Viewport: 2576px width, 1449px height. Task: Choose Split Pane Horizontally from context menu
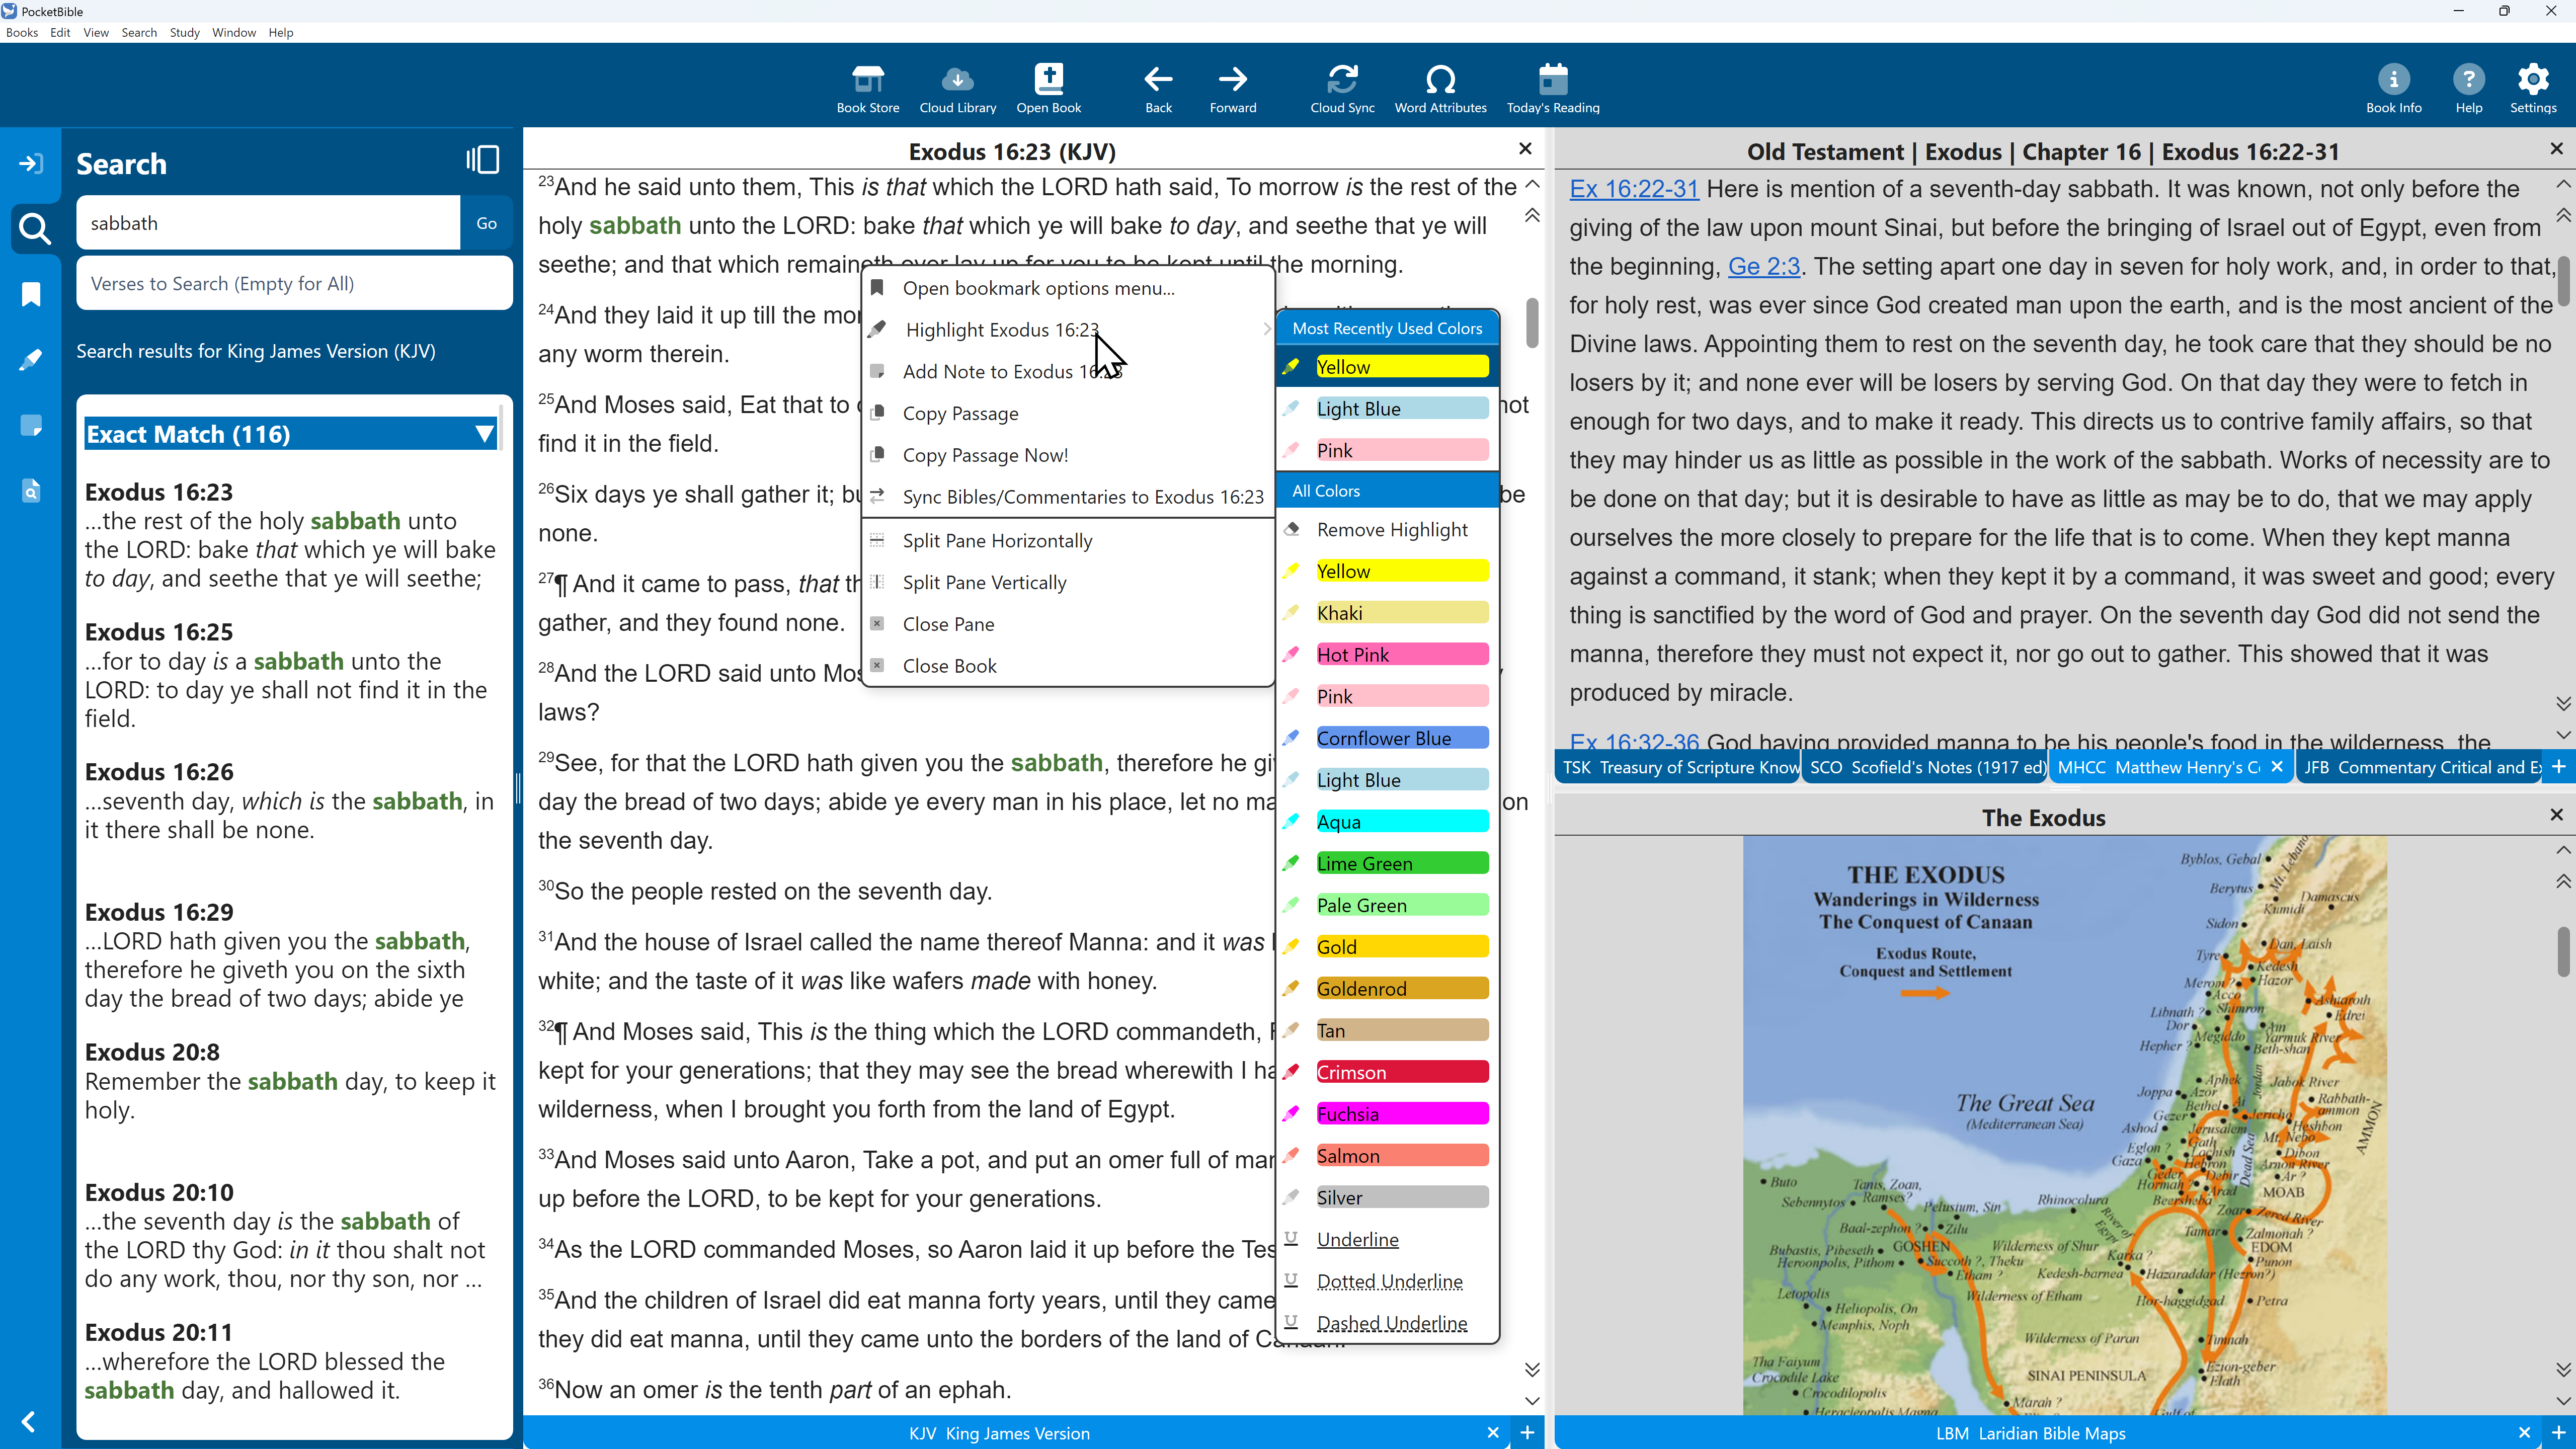coord(997,541)
